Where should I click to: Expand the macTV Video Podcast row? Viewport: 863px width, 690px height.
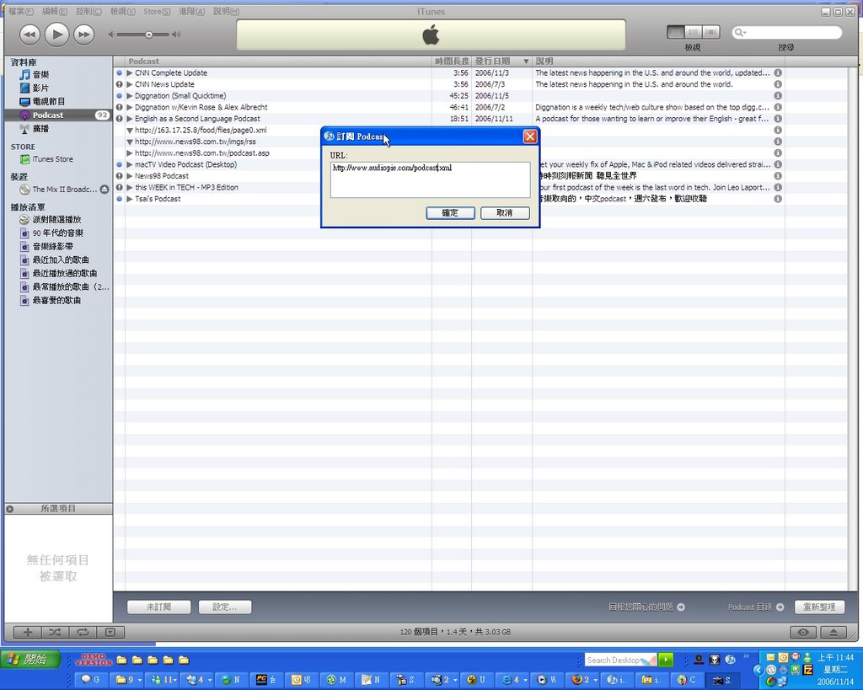tap(129, 164)
